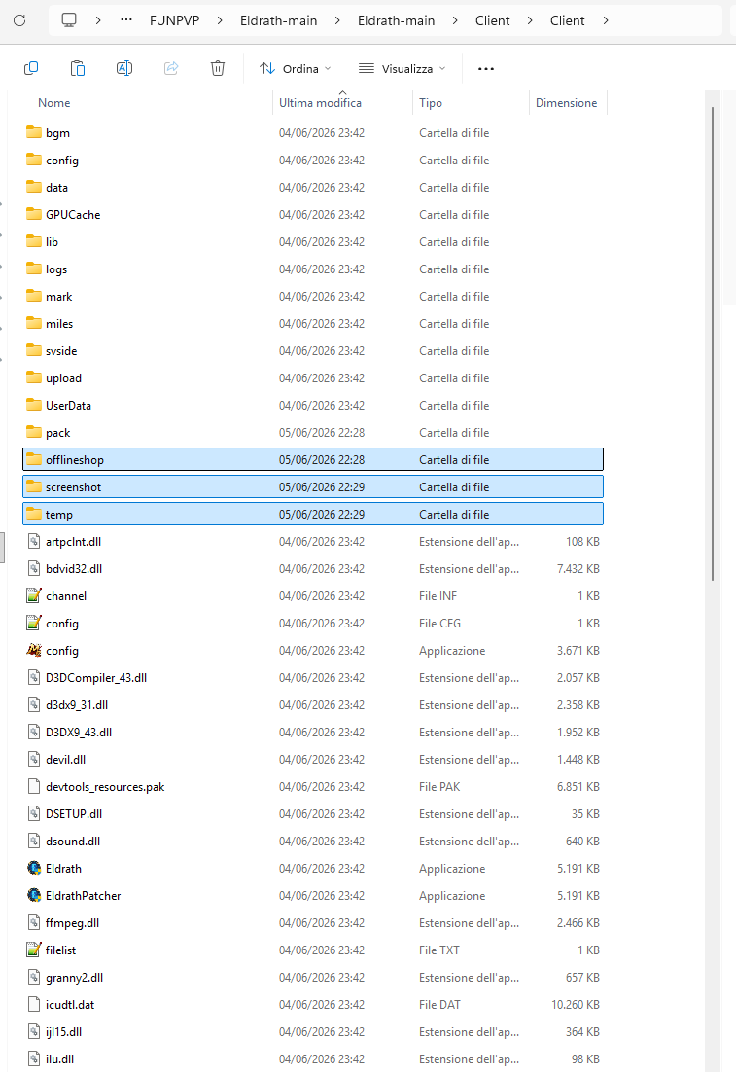Select the ffmpeg.dll file

(313, 923)
